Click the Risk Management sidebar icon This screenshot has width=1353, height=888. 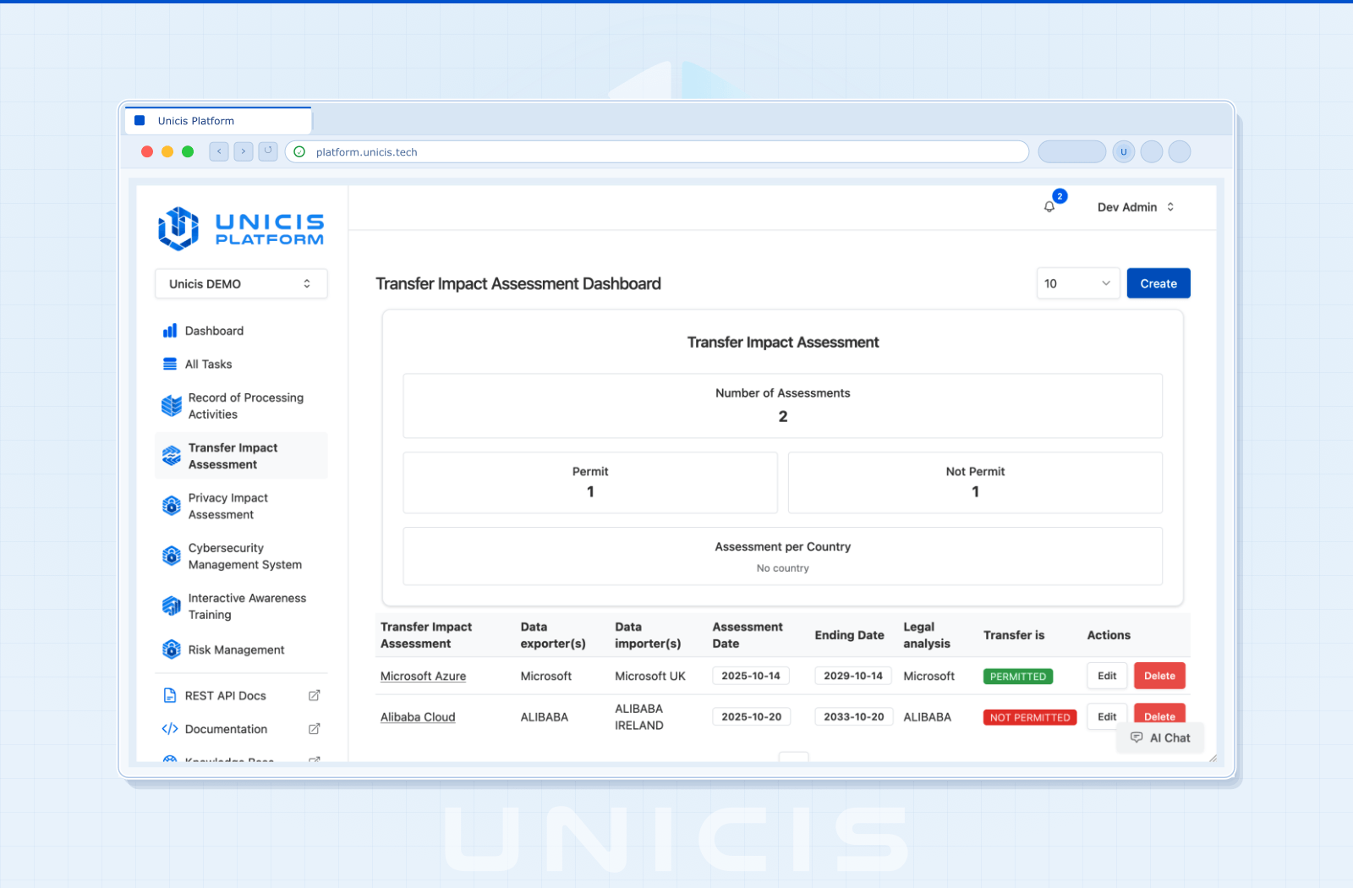click(172, 650)
